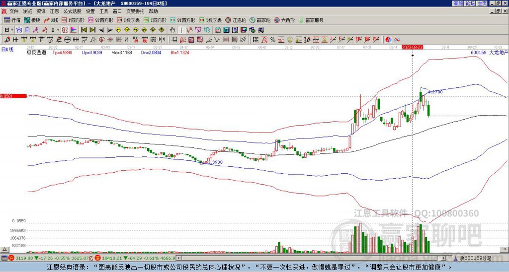The width and height of the screenshot is (509, 272).
Task: Open the 江恩 menu
Action: 54,11
